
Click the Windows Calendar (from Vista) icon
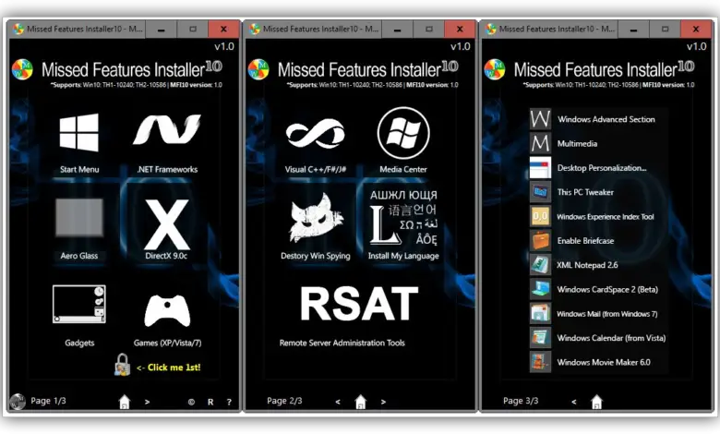pos(540,338)
